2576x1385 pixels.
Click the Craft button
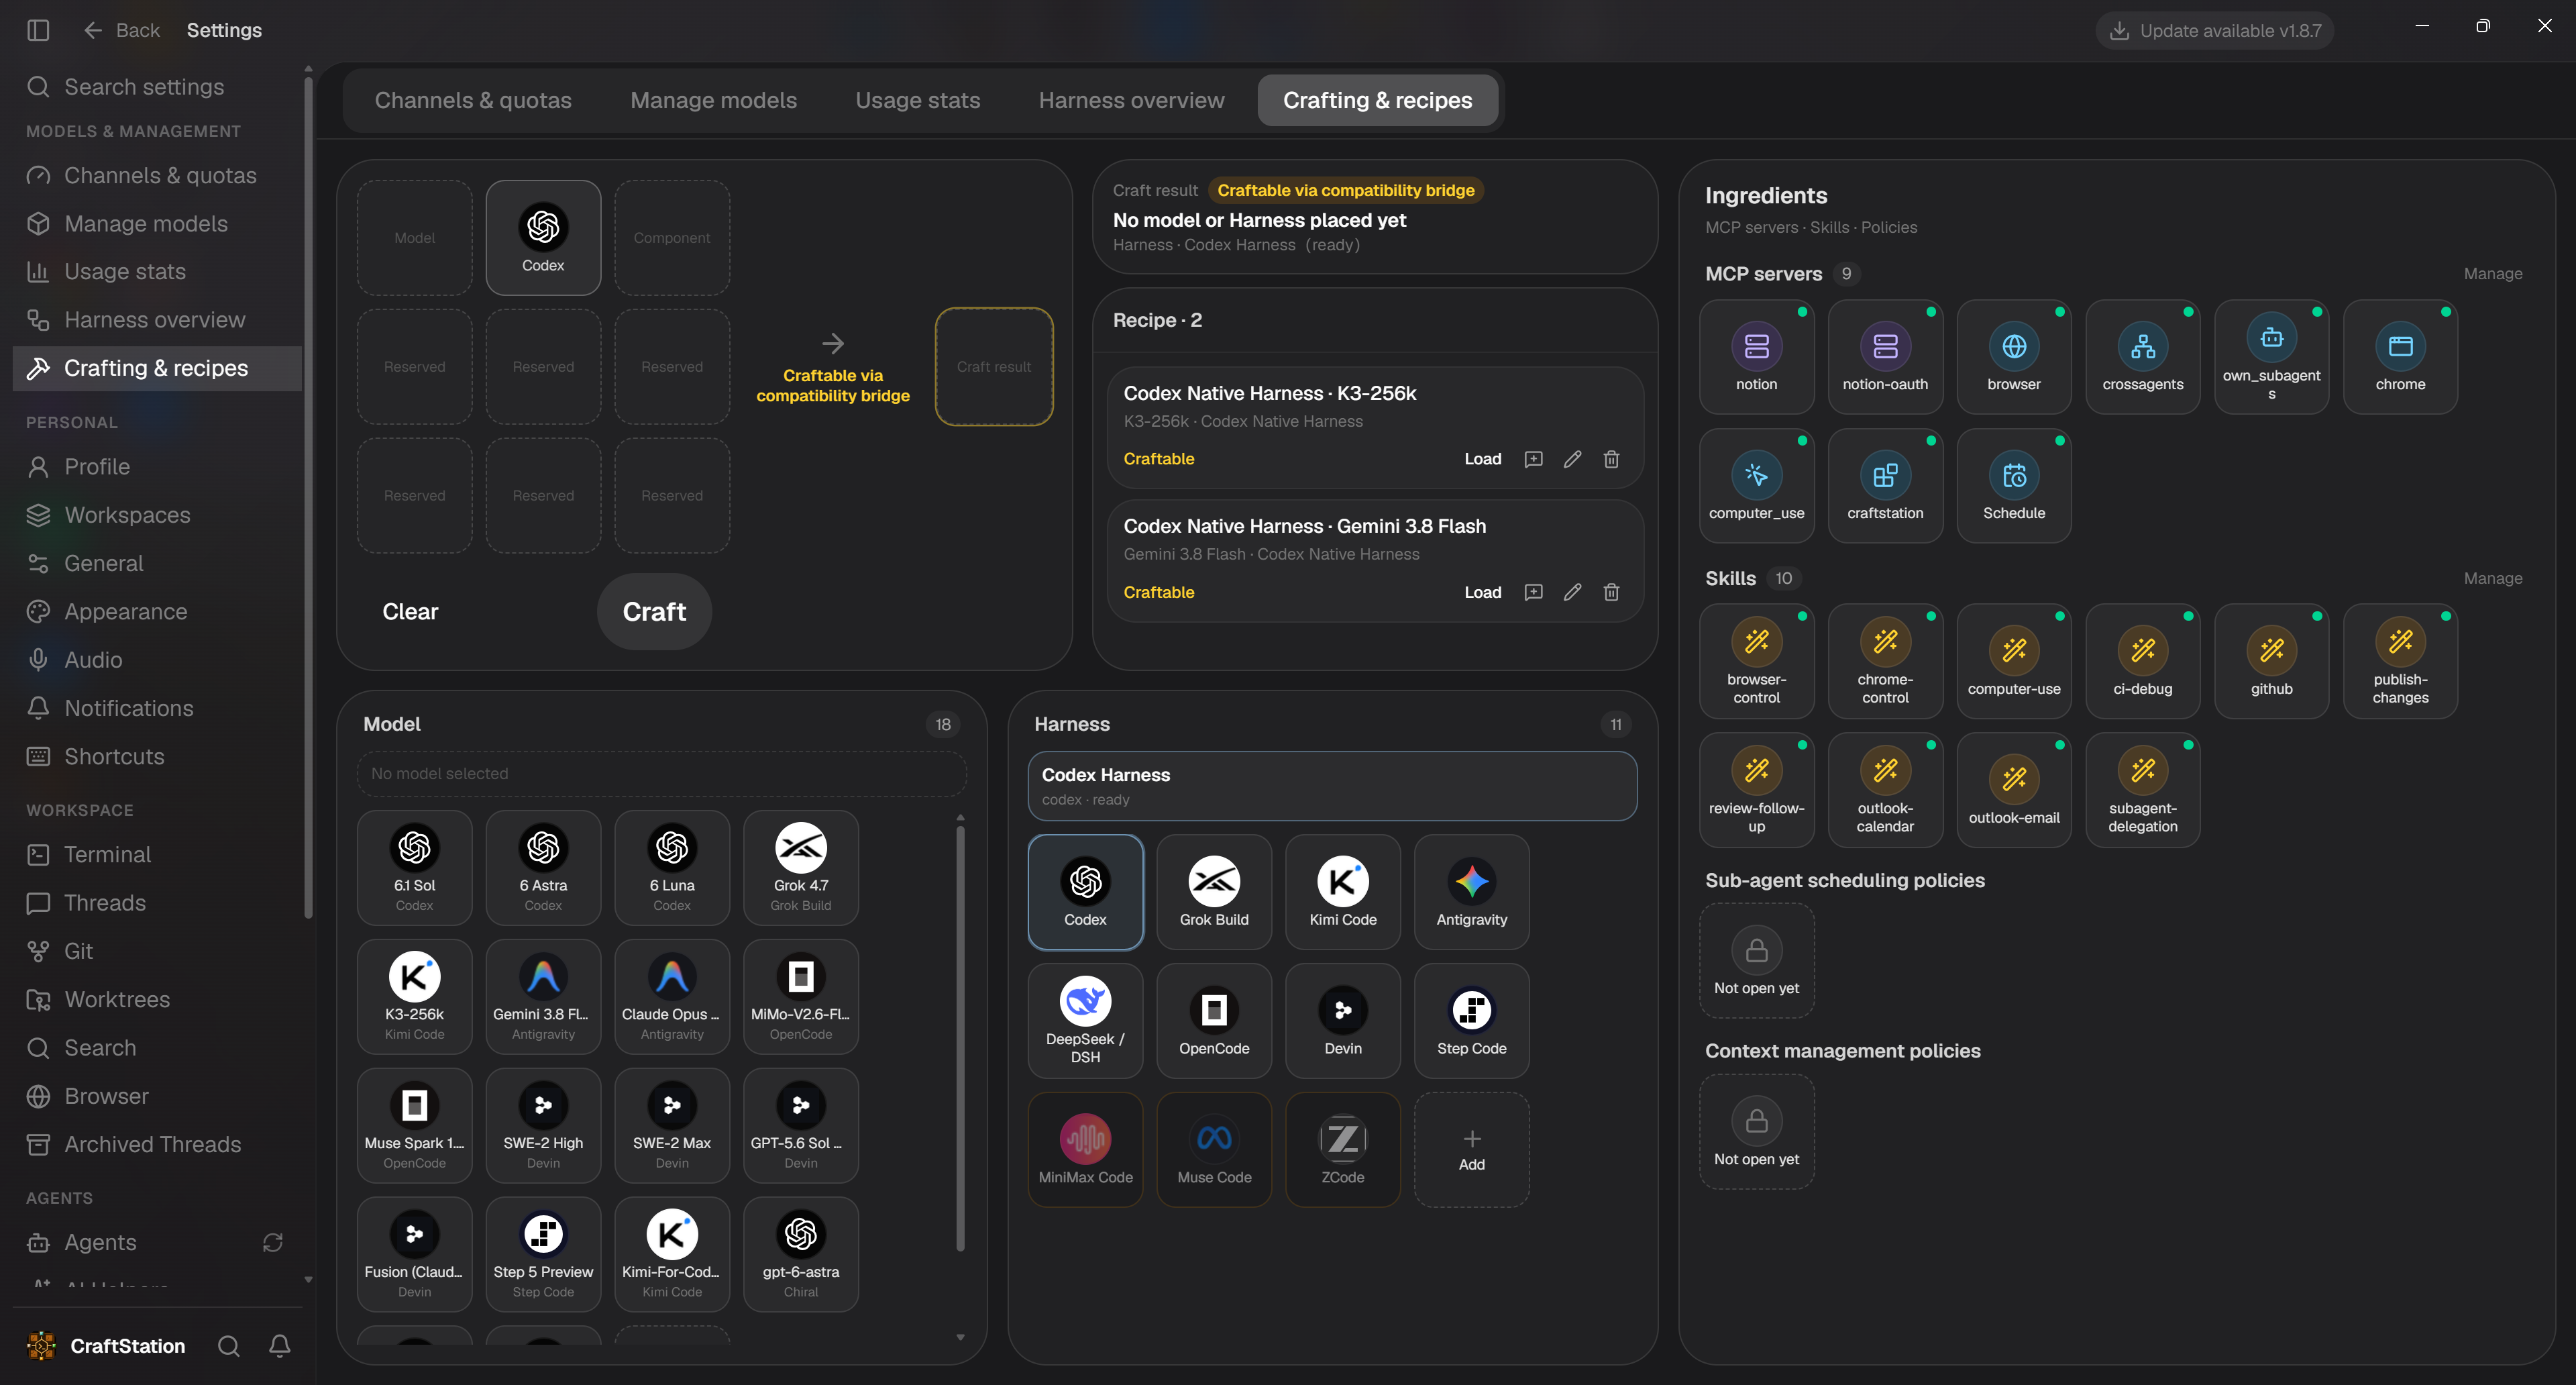pos(654,611)
